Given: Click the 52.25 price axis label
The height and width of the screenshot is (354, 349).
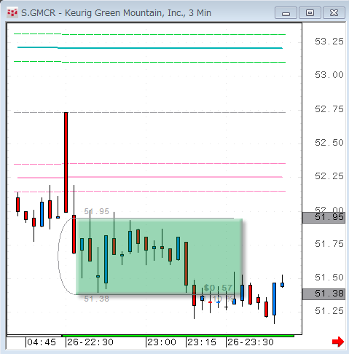Looking at the screenshot, I should pos(329,176).
